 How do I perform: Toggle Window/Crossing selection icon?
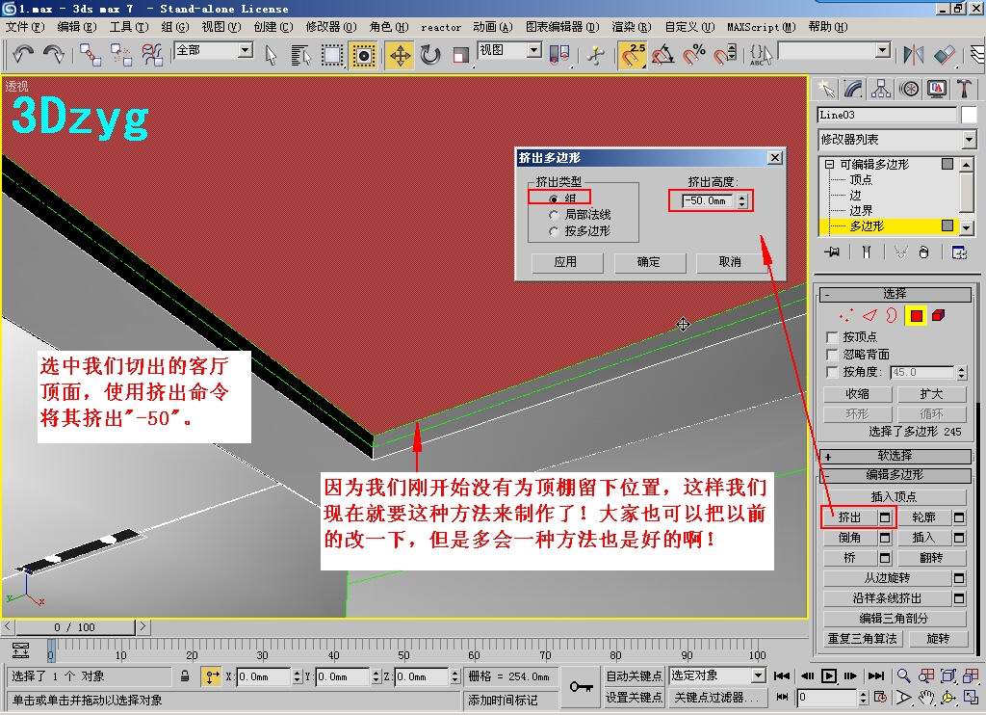(x=363, y=55)
